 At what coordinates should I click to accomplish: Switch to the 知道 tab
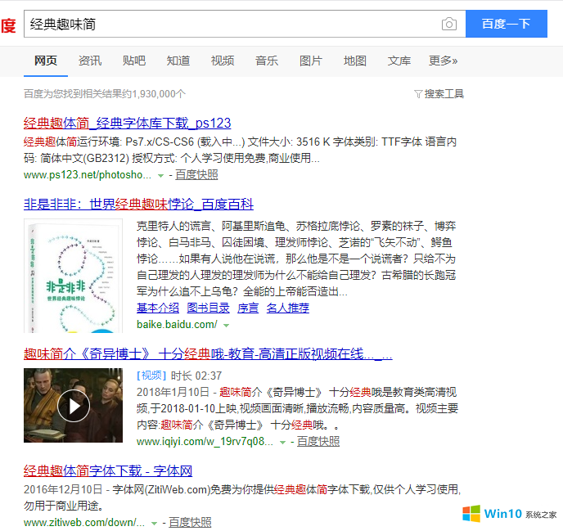pyautogui.click(x=178, y=61)
